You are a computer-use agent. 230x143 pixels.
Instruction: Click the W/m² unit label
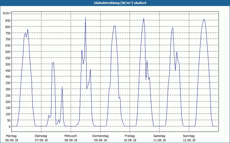click(7, 13)
